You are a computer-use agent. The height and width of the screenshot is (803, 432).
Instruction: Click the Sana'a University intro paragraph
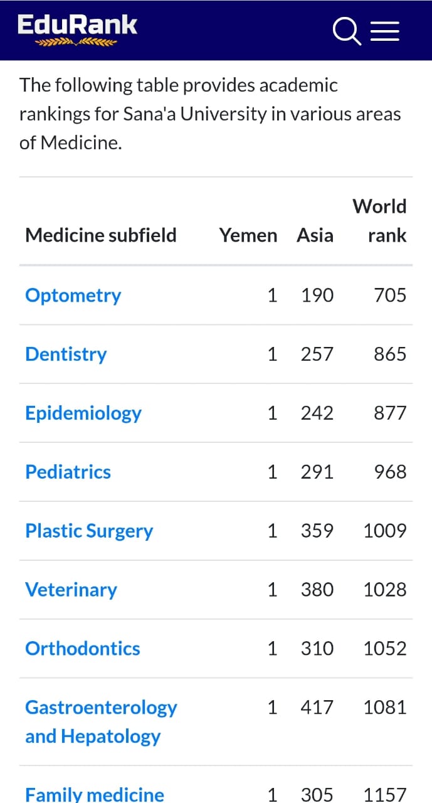pos(210,114)
